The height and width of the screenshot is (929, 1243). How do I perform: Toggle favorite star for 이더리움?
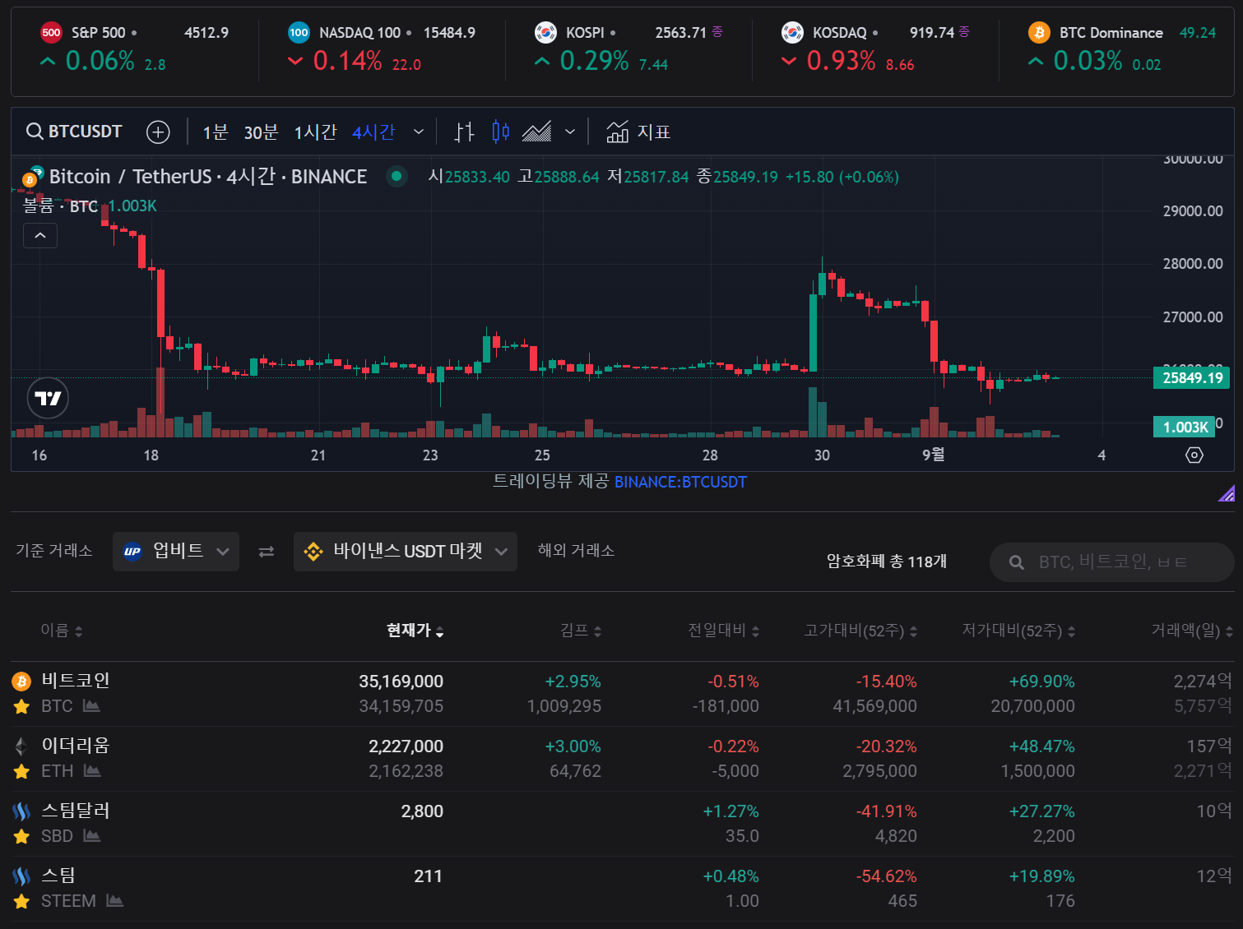pyautogui.click(x=21, y=771)
